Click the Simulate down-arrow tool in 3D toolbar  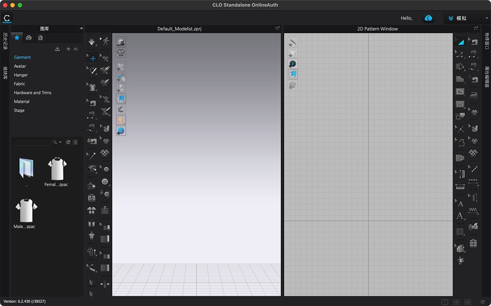click(x=92, y=42)
